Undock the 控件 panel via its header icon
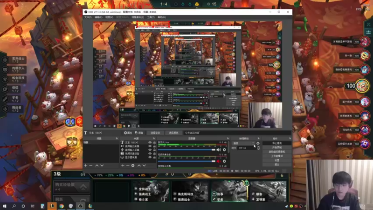373x210 pixels. [290, 138]
